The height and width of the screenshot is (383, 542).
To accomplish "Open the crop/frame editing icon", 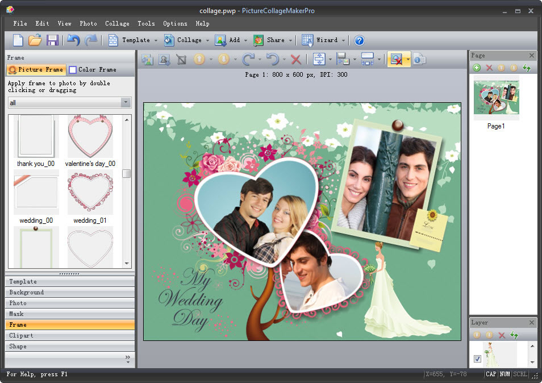I will 182,59.
